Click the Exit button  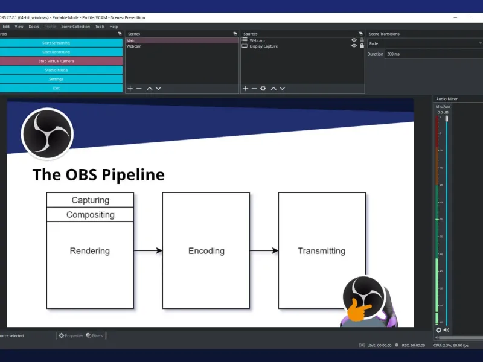tap(61, 88)
